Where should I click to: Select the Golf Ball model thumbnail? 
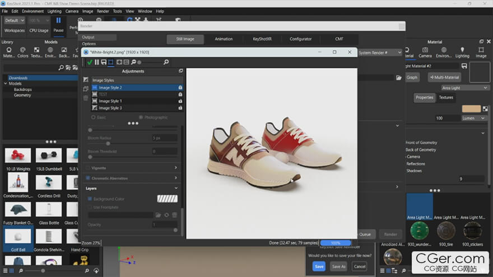(18, 236)
